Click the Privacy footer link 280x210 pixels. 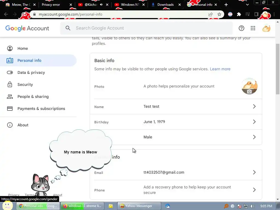[x=14, y=195]
